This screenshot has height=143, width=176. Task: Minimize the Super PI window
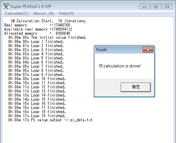coord(144,7)
